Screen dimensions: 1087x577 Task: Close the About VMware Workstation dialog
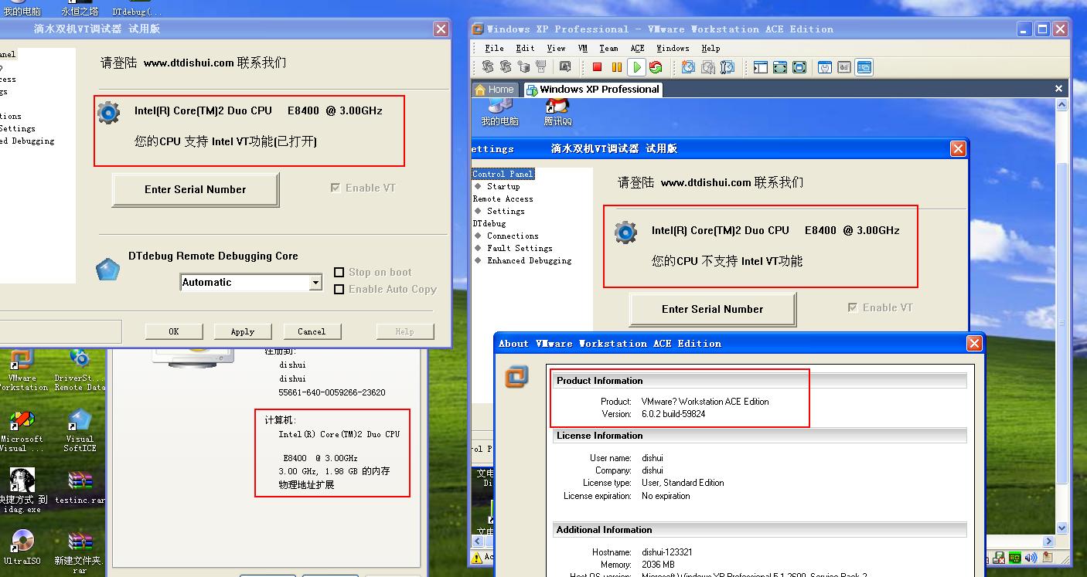tap(974, 343)
